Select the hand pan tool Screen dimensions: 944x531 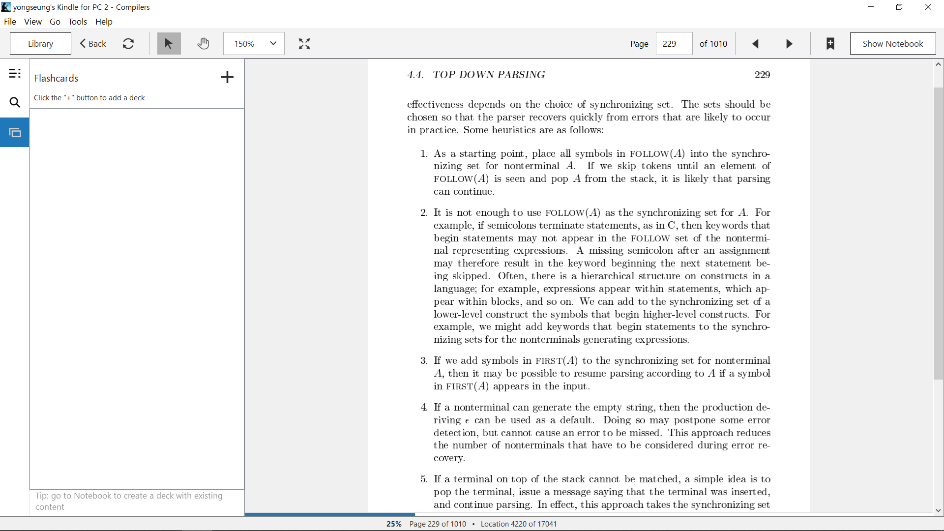coord(203,44)
